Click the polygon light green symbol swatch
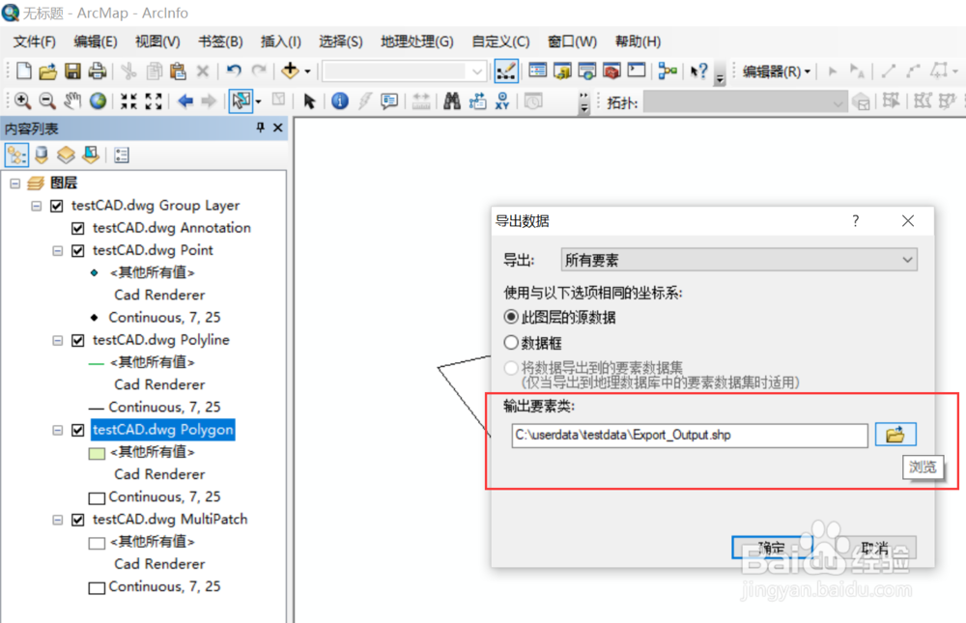The height and width of the screenshot is (623, 966). (97, 454)
